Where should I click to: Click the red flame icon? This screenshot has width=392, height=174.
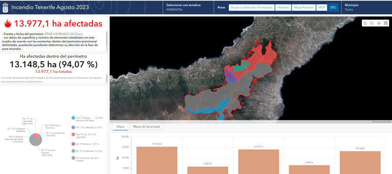8,24
